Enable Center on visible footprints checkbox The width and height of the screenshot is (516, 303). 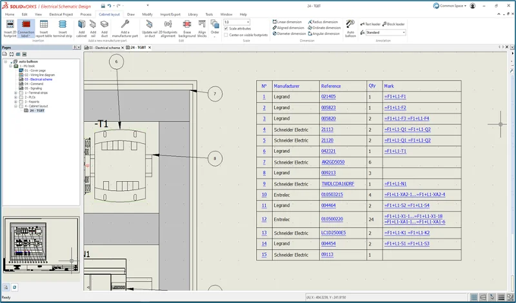coord(225,35)
